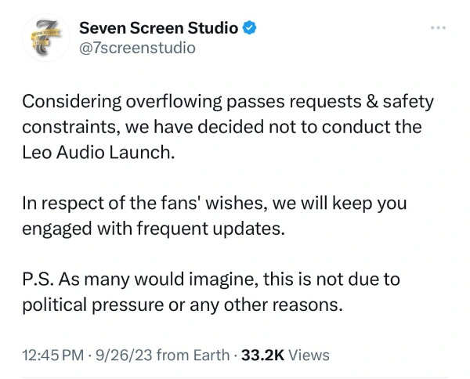
Task: Click the bold 33.2K view count
Action: click(x=261, y=355)
